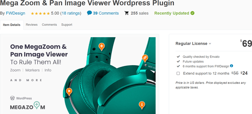The width and height of the screenshot is (252, 114).
Task: Click the Zoom | Markers | Info text
Action: (31, 70)
